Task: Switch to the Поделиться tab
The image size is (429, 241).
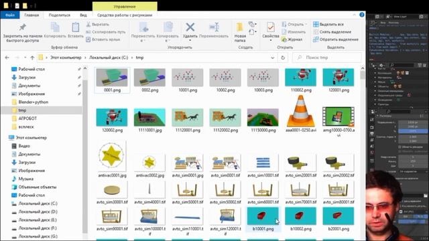Action: [60, 15]
